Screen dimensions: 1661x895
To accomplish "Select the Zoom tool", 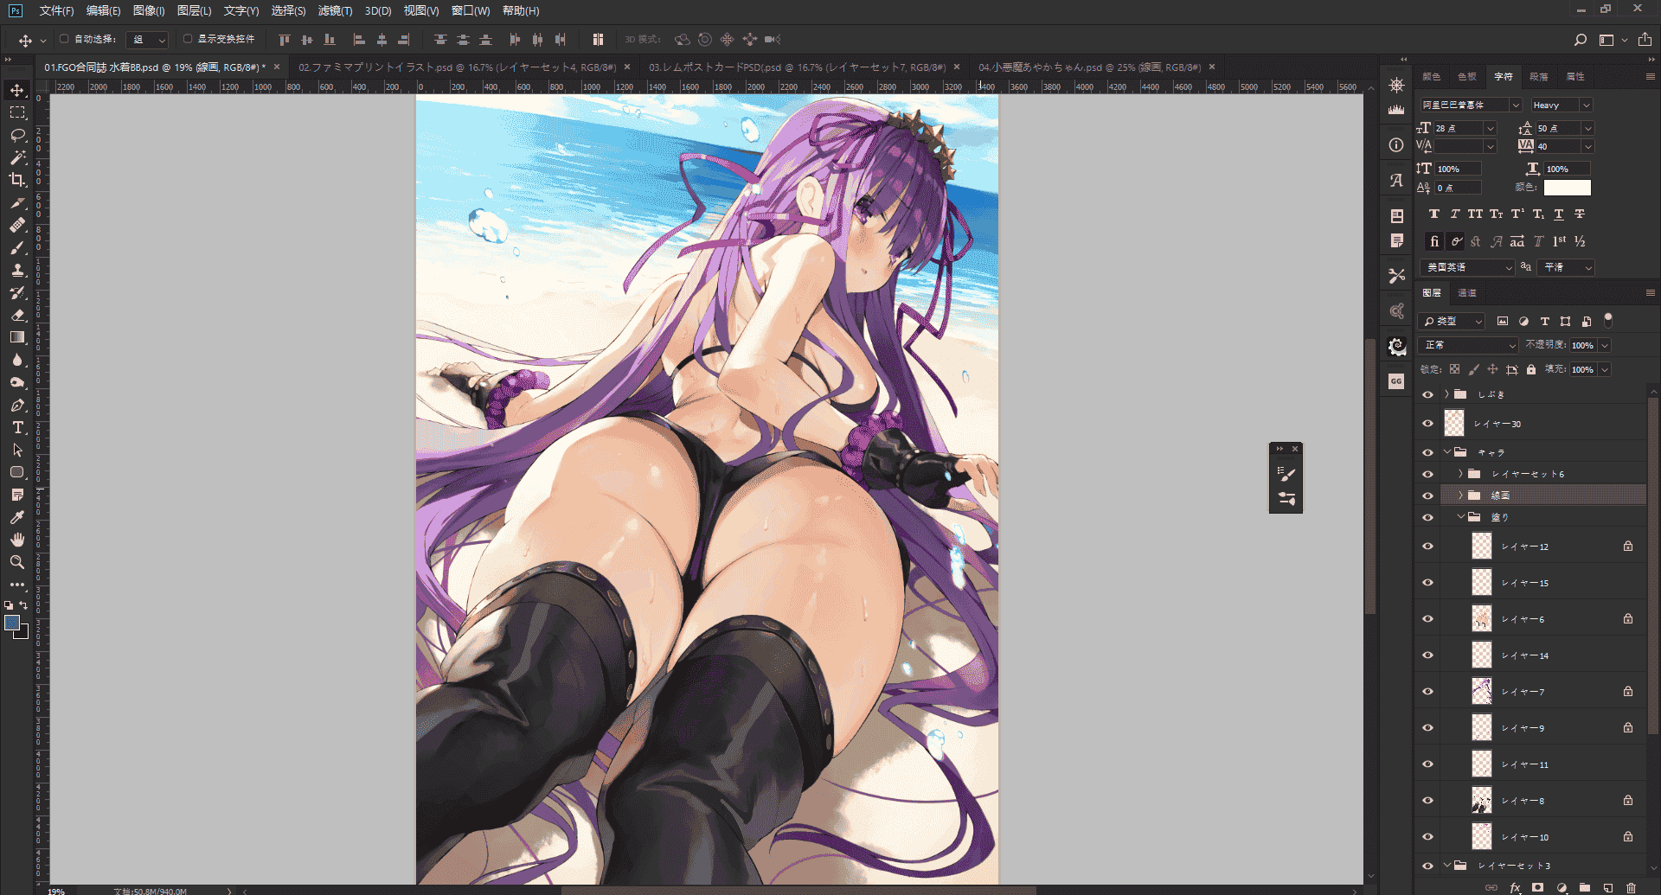I will coord(17,562).
